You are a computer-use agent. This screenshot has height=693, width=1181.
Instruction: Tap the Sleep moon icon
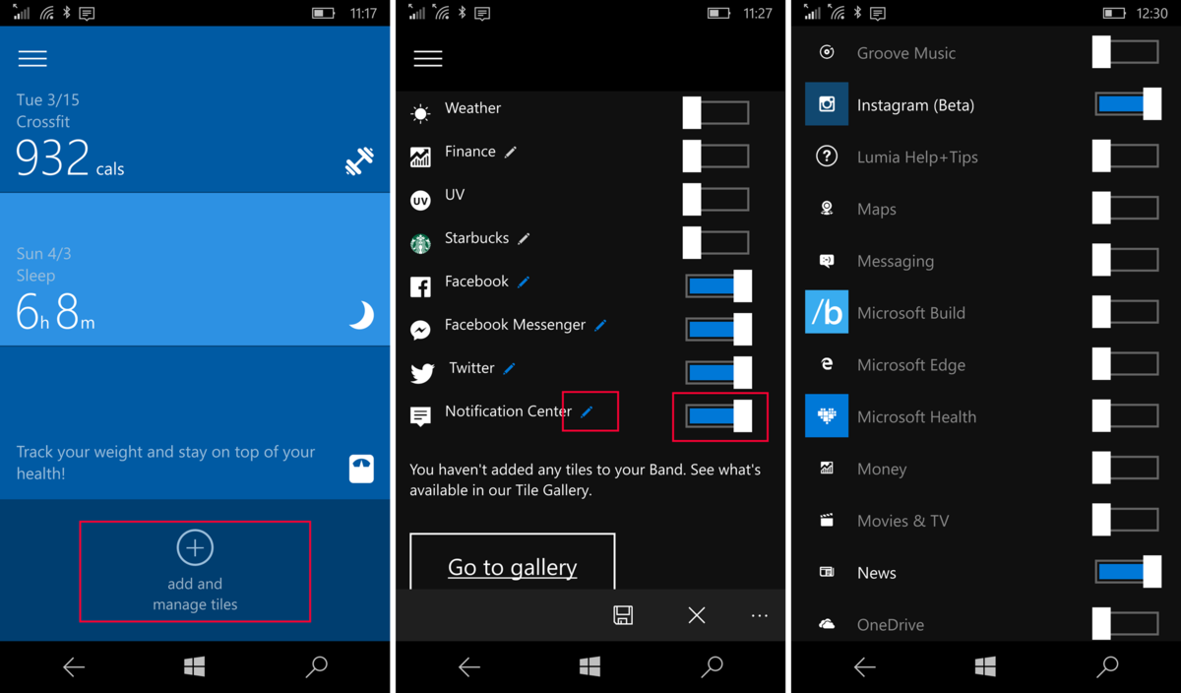[361, 315]
